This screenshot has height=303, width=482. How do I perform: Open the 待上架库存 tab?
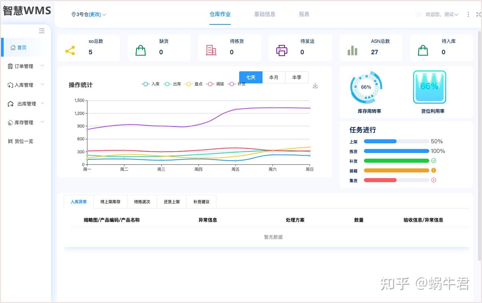[110, 201]
